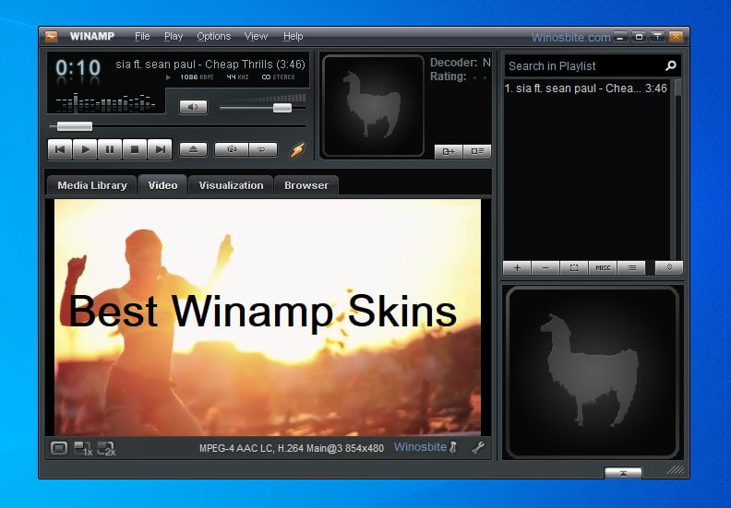Open the View menu
731x508 pixels.
(256, 36)
